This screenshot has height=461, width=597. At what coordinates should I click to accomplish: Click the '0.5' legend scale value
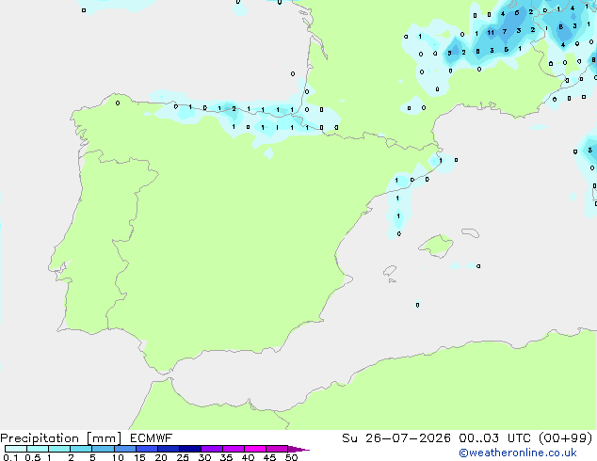(x=33, y=457)
